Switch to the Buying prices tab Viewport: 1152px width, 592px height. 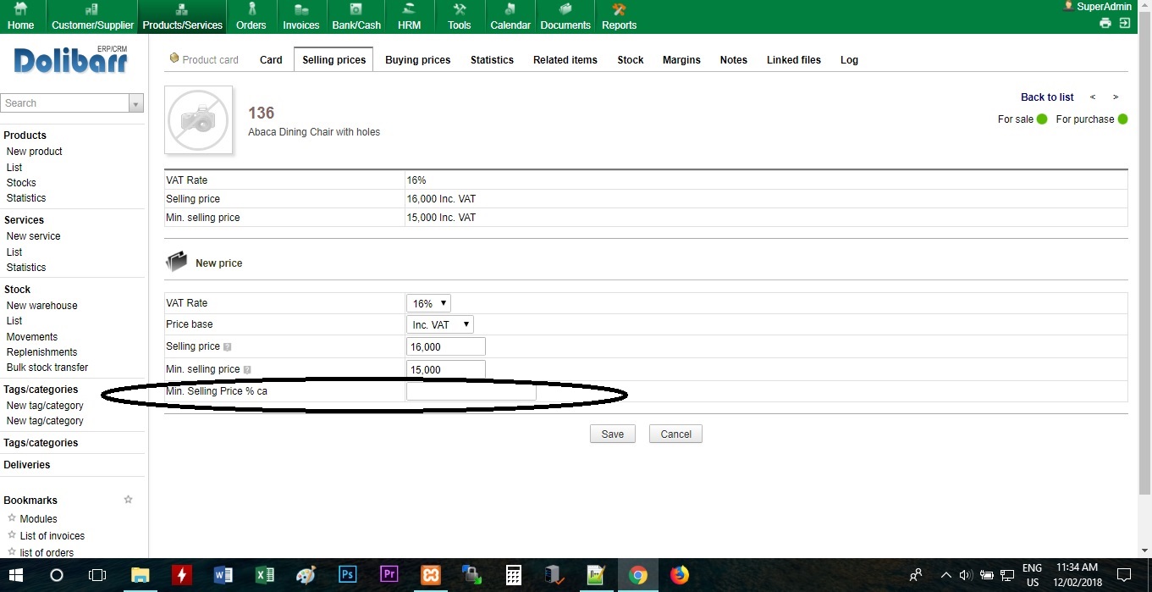[x=418, y=60]
